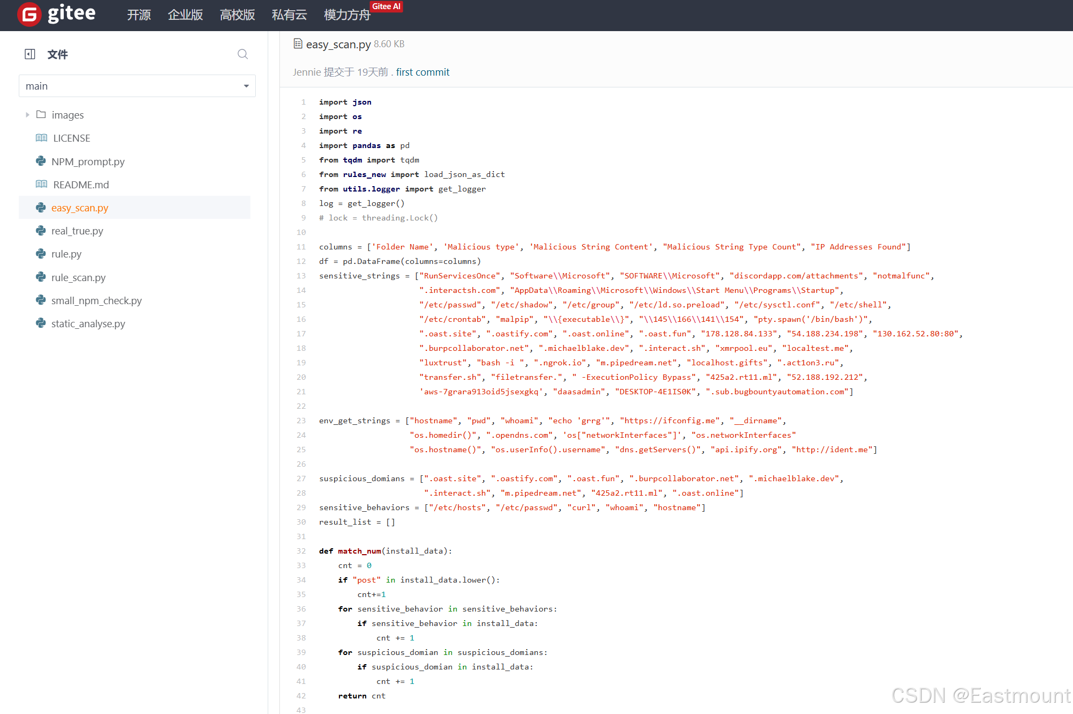Expand the images folder arrow
The height and width of the screenshot is (714, 1073).
tap(27, 115)
